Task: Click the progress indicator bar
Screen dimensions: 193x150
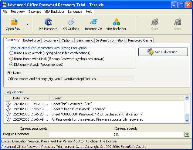Action: [116, 134]
